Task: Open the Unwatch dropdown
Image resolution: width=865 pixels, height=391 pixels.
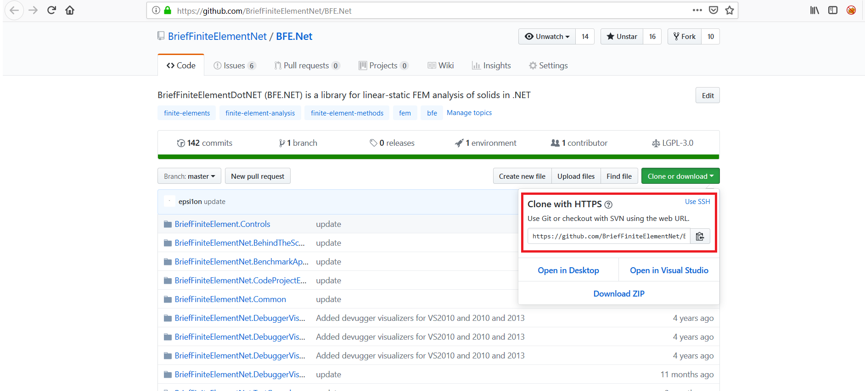Action: [x=547, y=37]
